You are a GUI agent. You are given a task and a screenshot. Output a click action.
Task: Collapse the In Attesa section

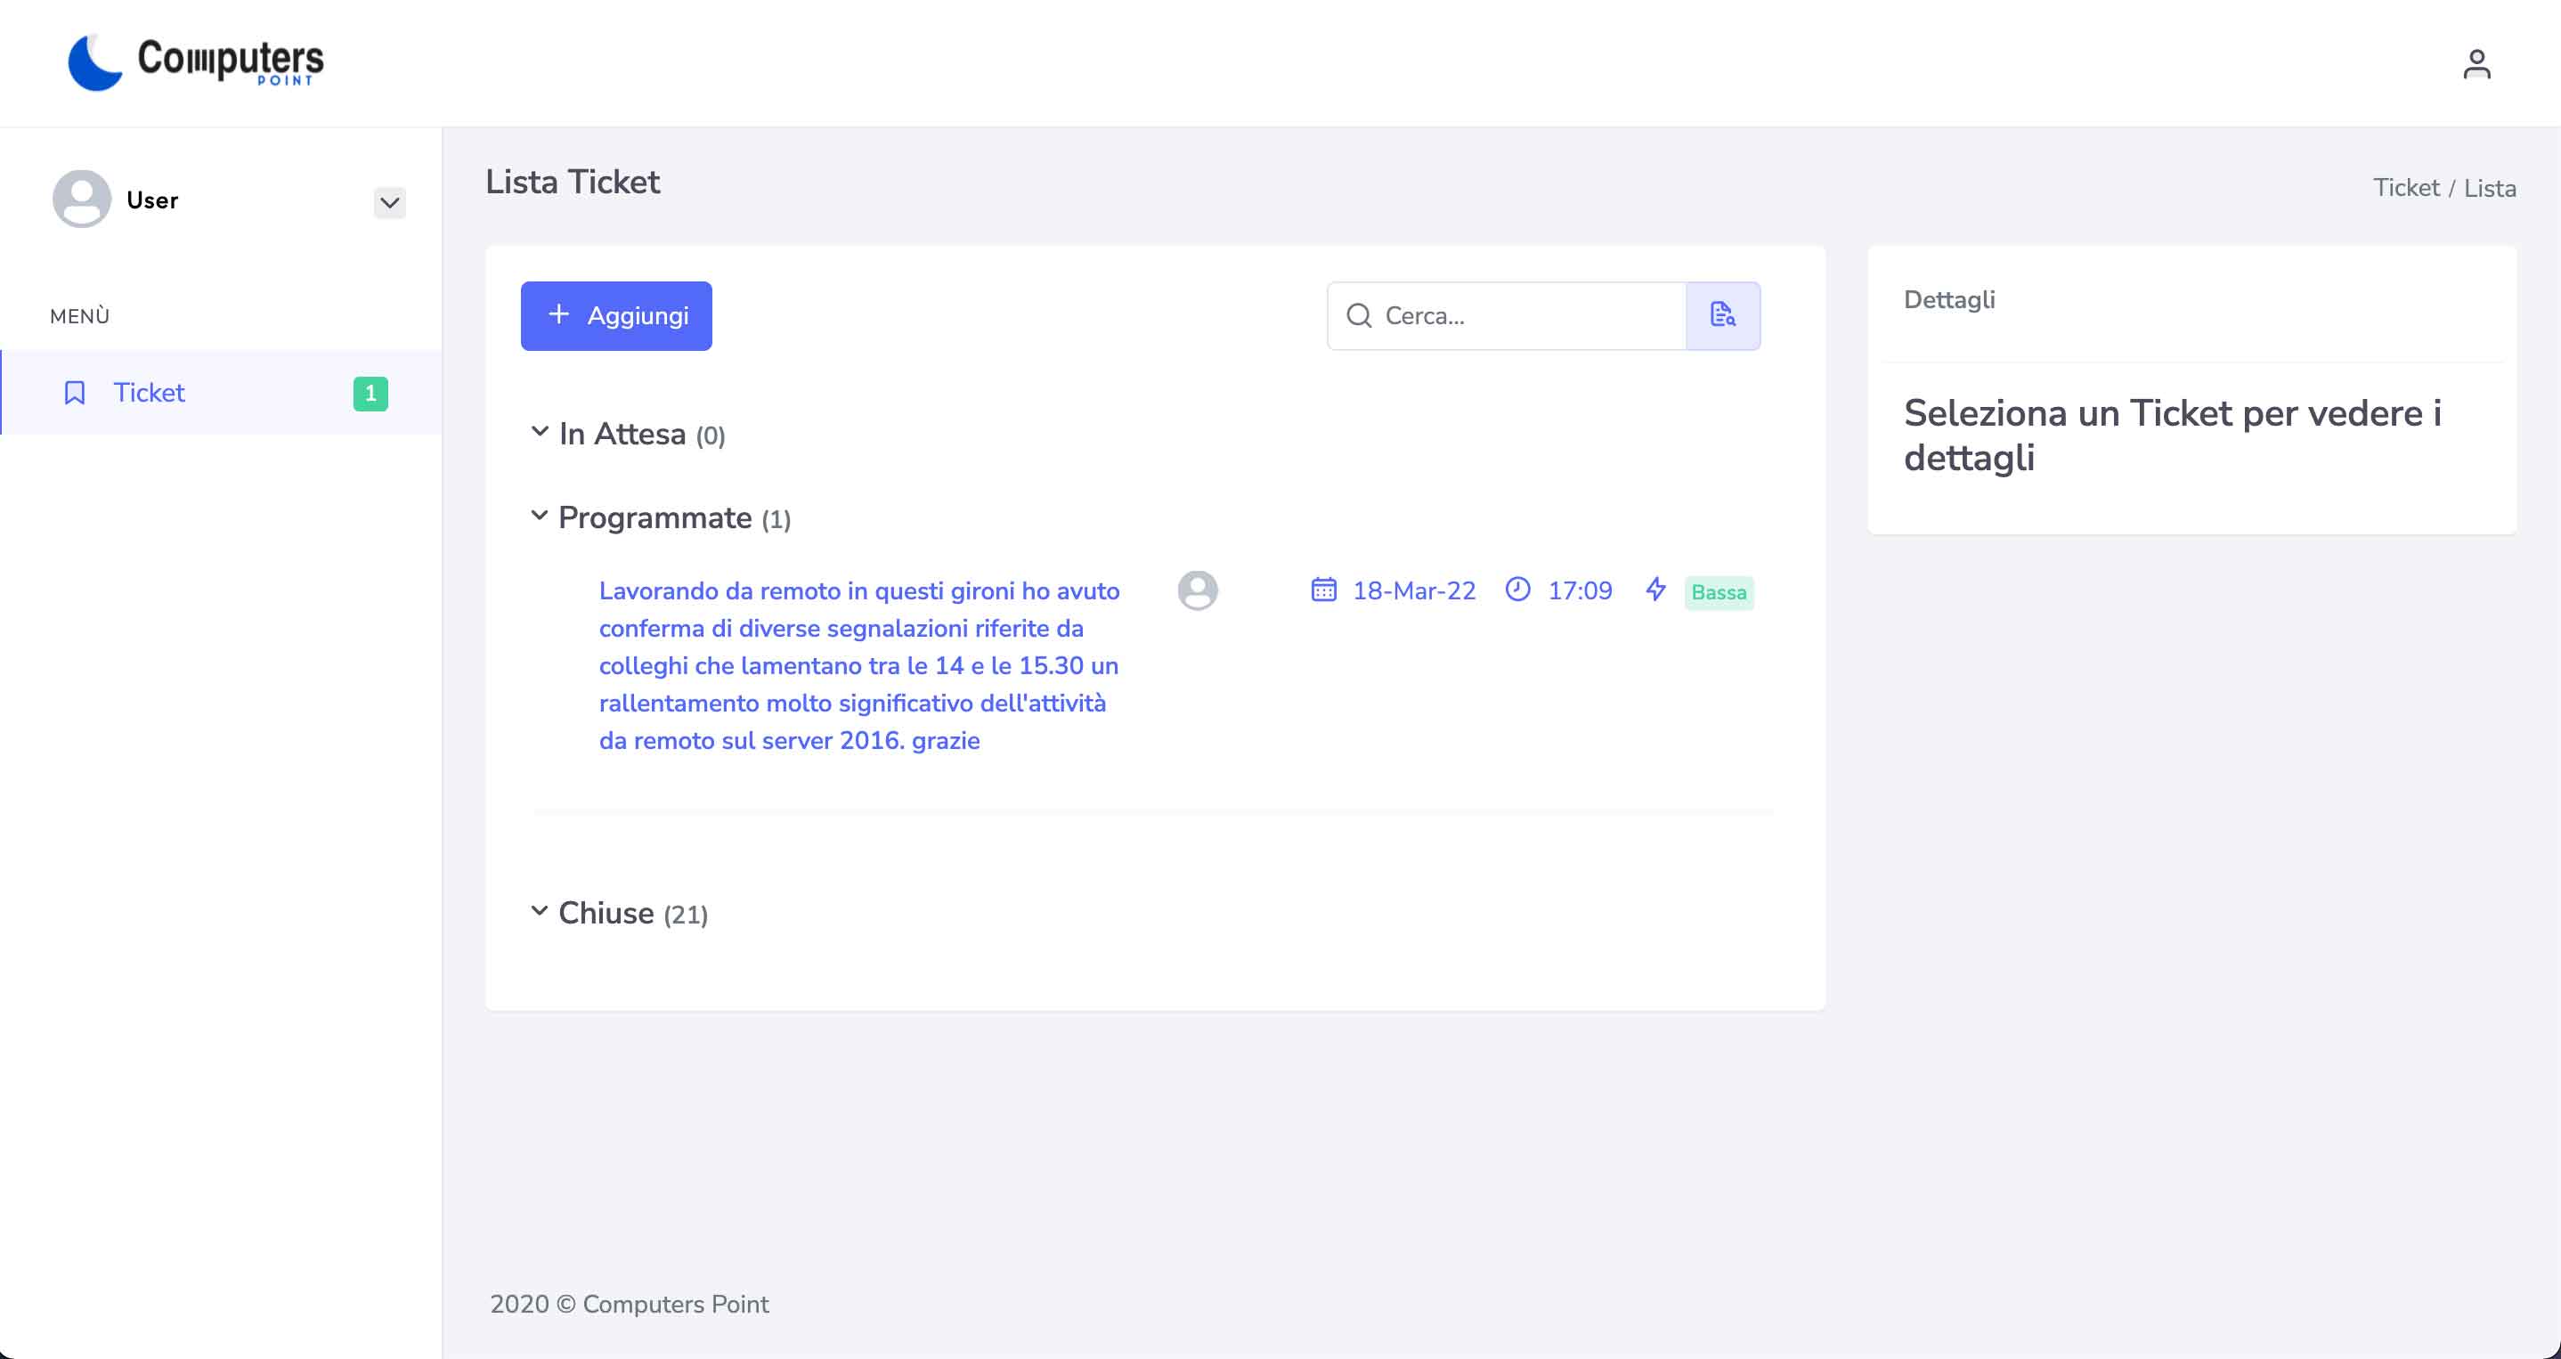coord(540,433)
